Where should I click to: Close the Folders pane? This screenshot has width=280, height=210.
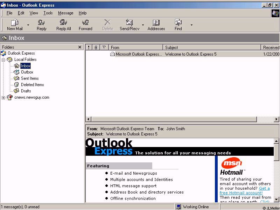click(80, 47)
